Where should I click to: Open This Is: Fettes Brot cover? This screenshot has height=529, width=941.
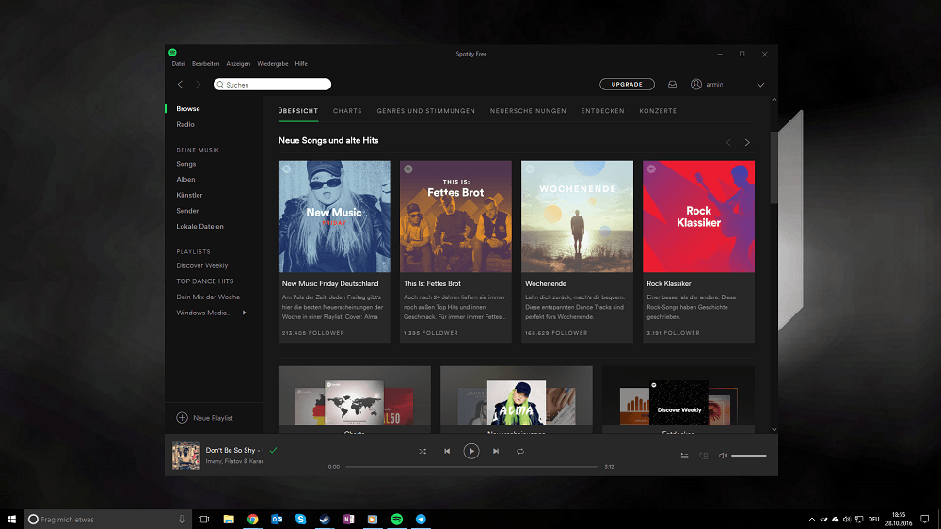[455, 216]
